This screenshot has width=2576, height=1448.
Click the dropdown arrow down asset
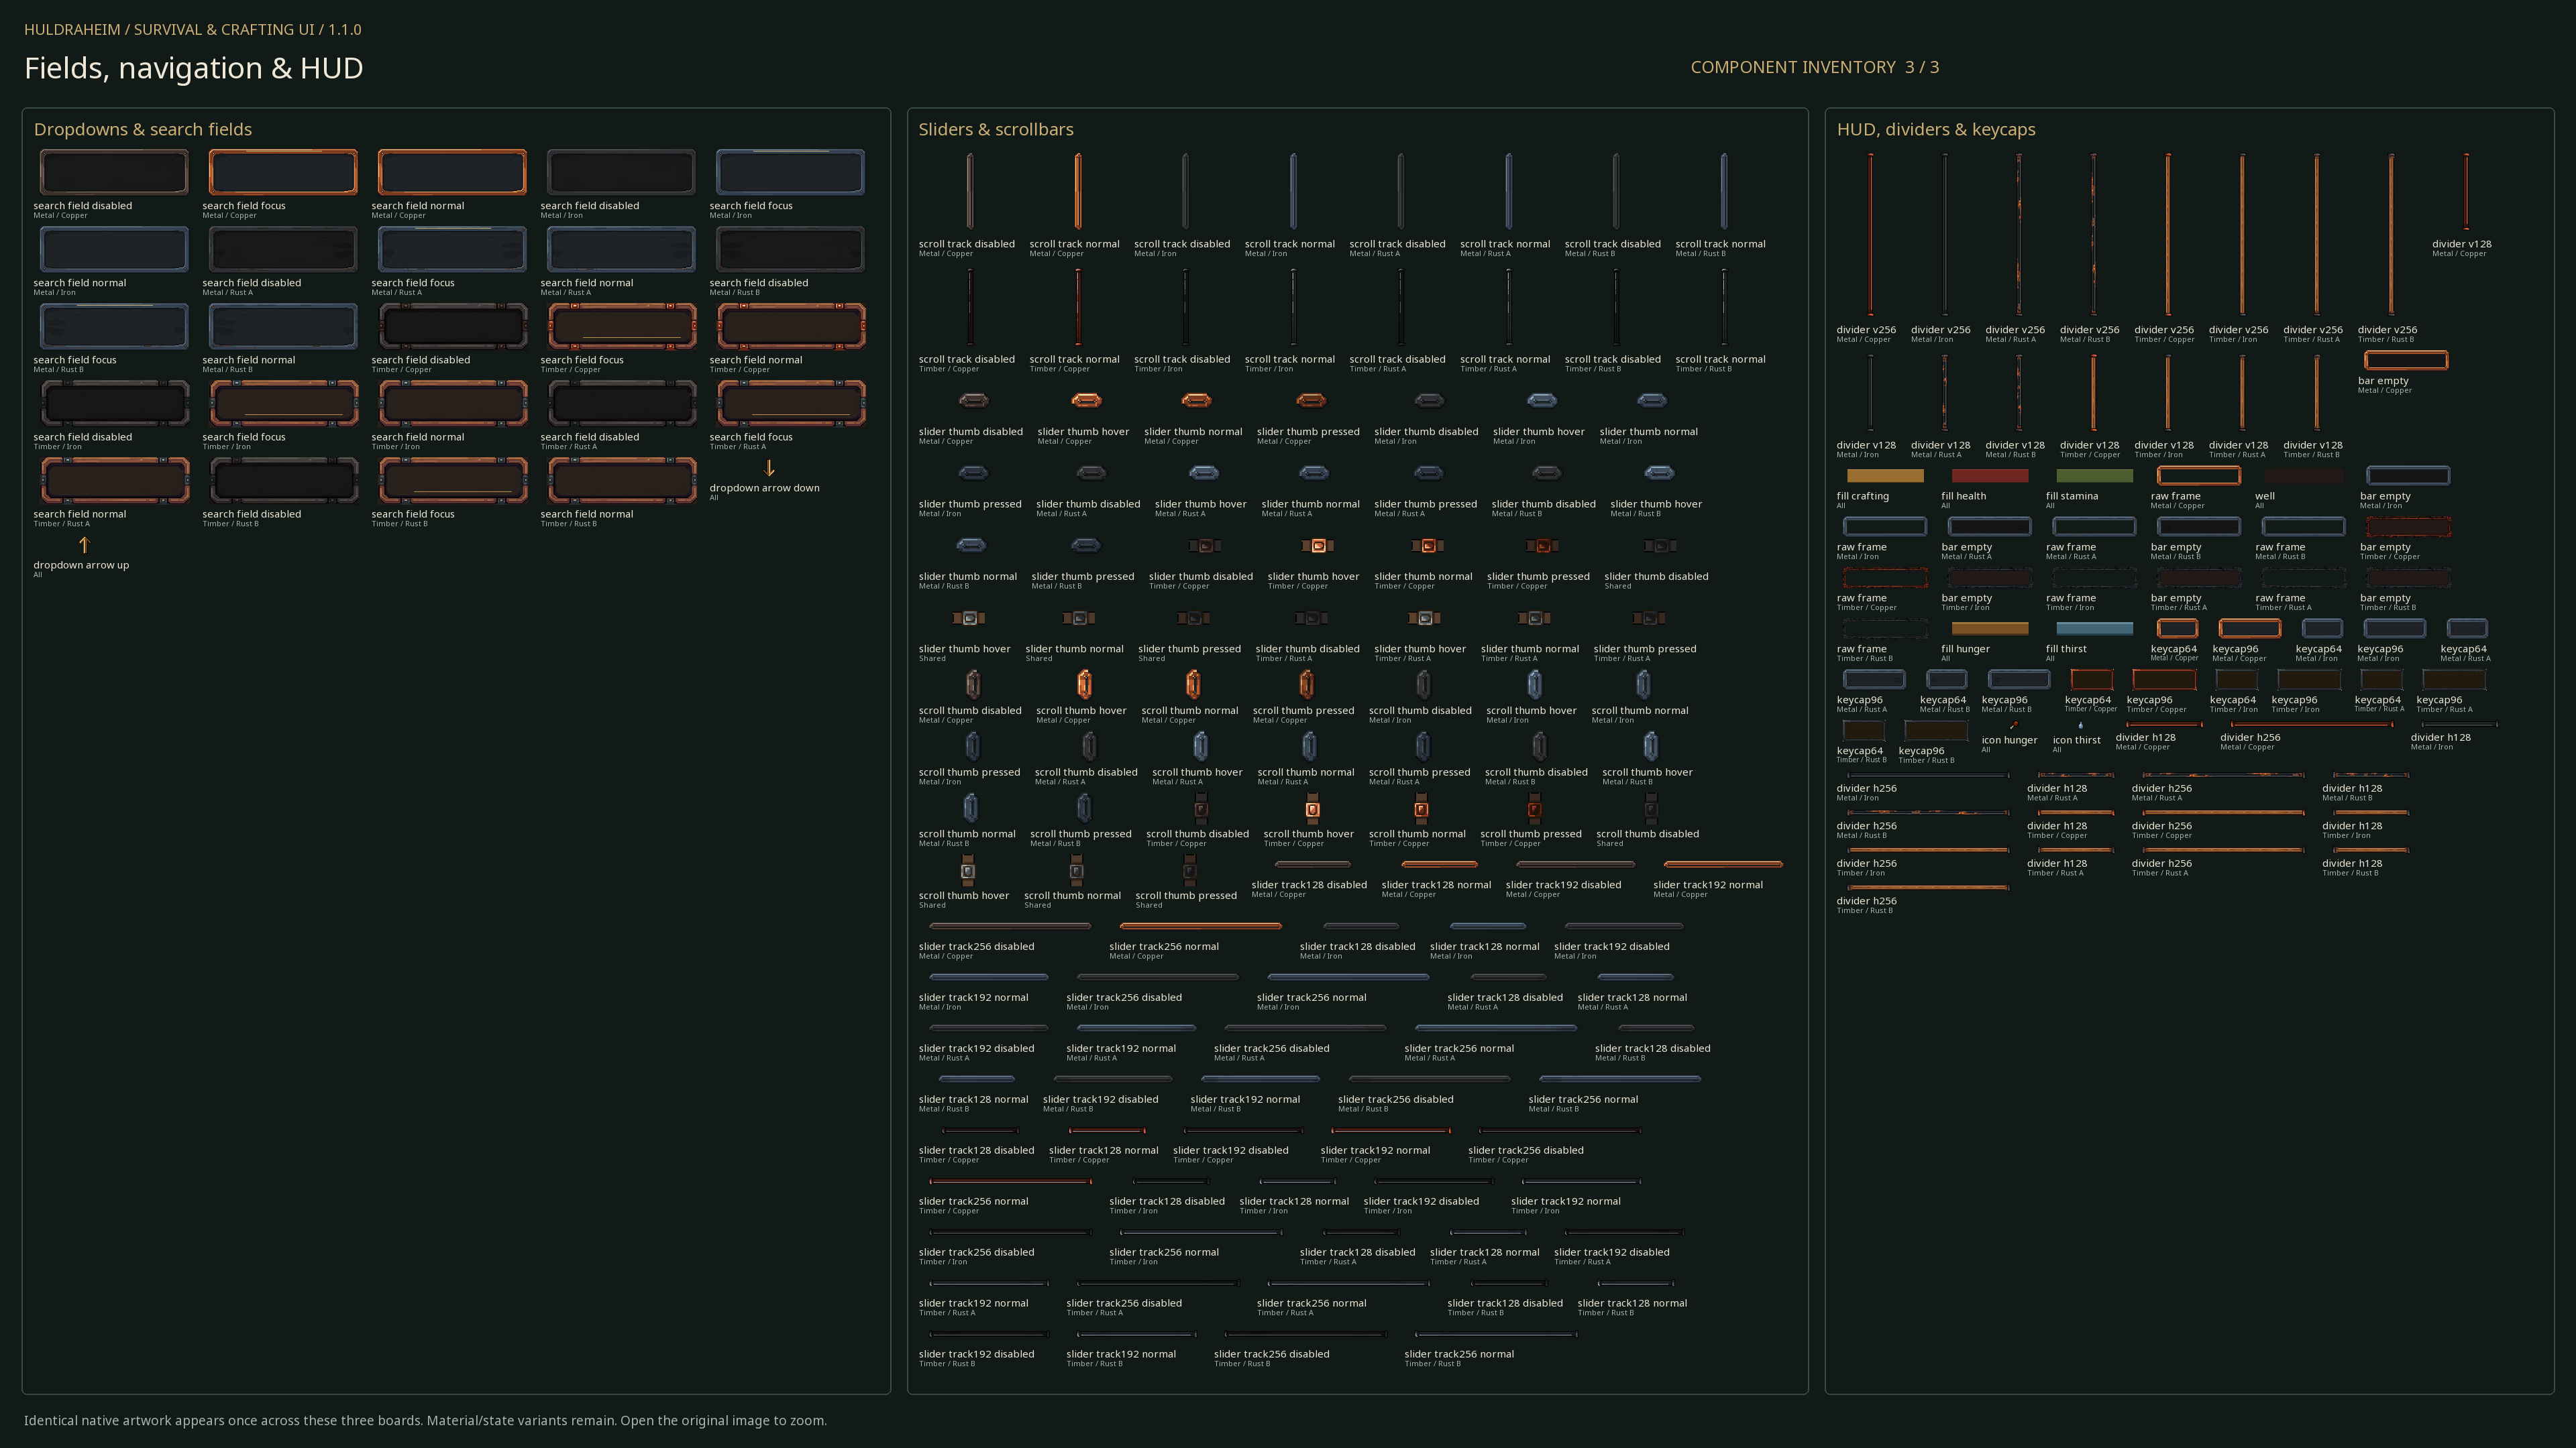pos(769,468)
